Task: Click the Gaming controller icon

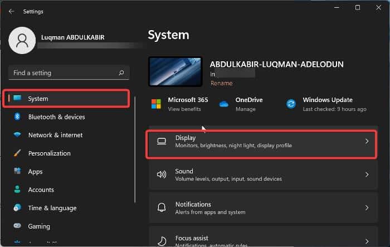Action: [17, 226]
